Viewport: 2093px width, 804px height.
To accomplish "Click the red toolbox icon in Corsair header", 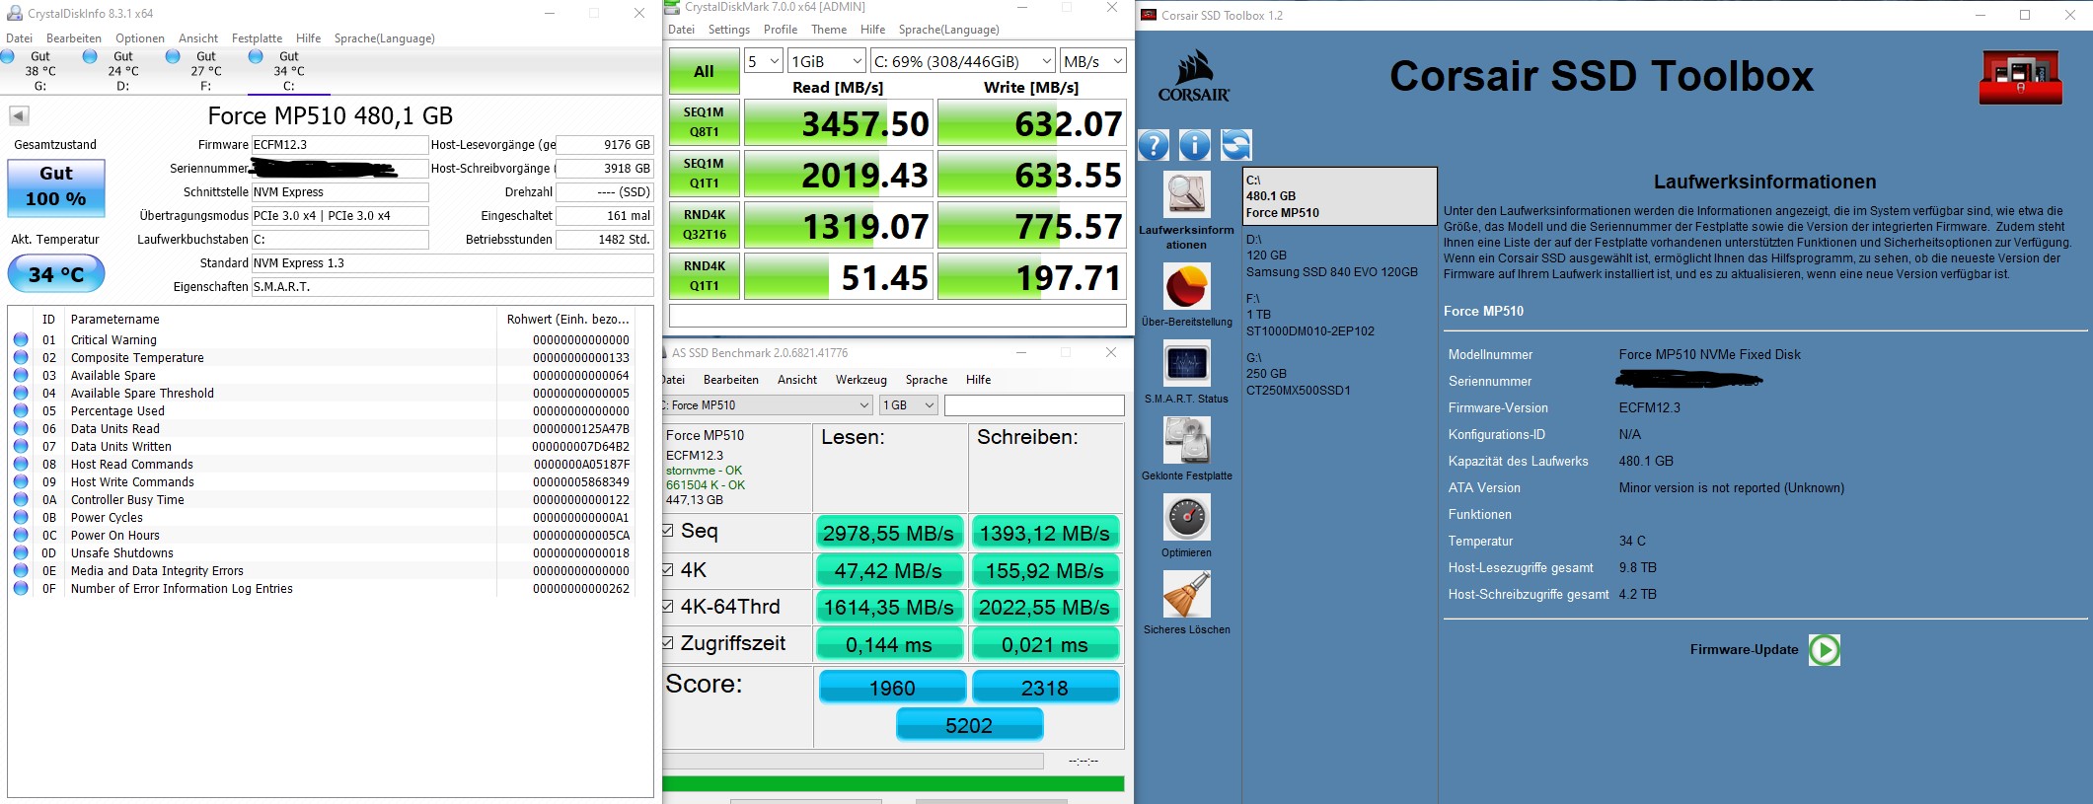I will 2020,77.
